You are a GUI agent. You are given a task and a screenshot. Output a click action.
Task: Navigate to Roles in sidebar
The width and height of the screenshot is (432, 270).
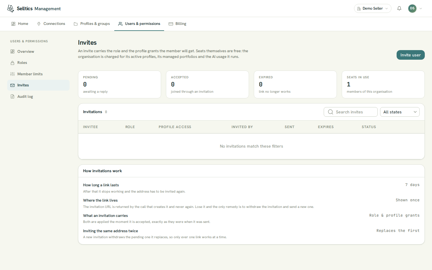pyautogui.click(x=38, y=63)
